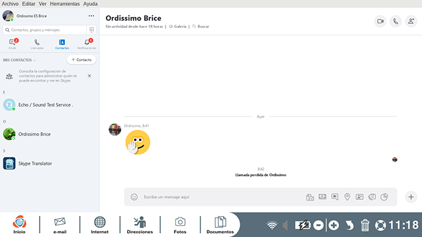Screen dimensions: 422x237
Task: Open the Notificaciones tab
Action: click(x=86, y=44)
